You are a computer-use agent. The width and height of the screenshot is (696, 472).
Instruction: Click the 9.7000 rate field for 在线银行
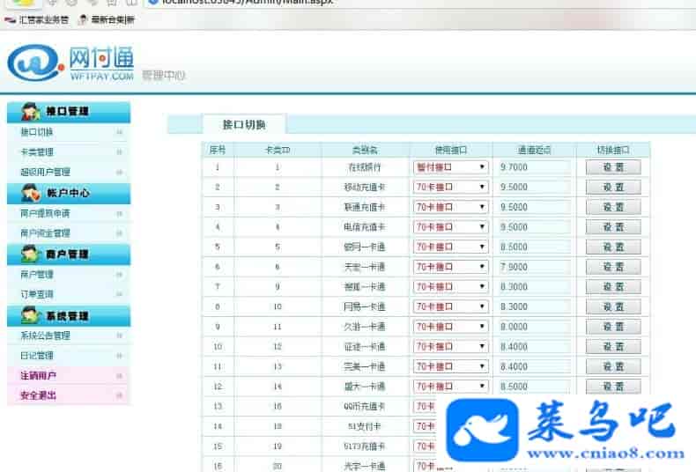coord(534,167)
